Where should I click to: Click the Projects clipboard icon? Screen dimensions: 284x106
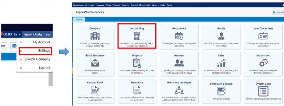click(x=137, y=63)
